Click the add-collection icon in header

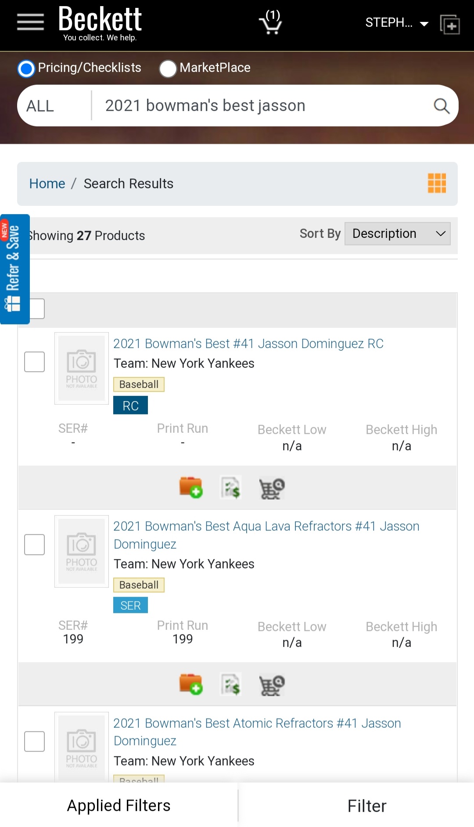pyautogui.click(x=450, y=24)
